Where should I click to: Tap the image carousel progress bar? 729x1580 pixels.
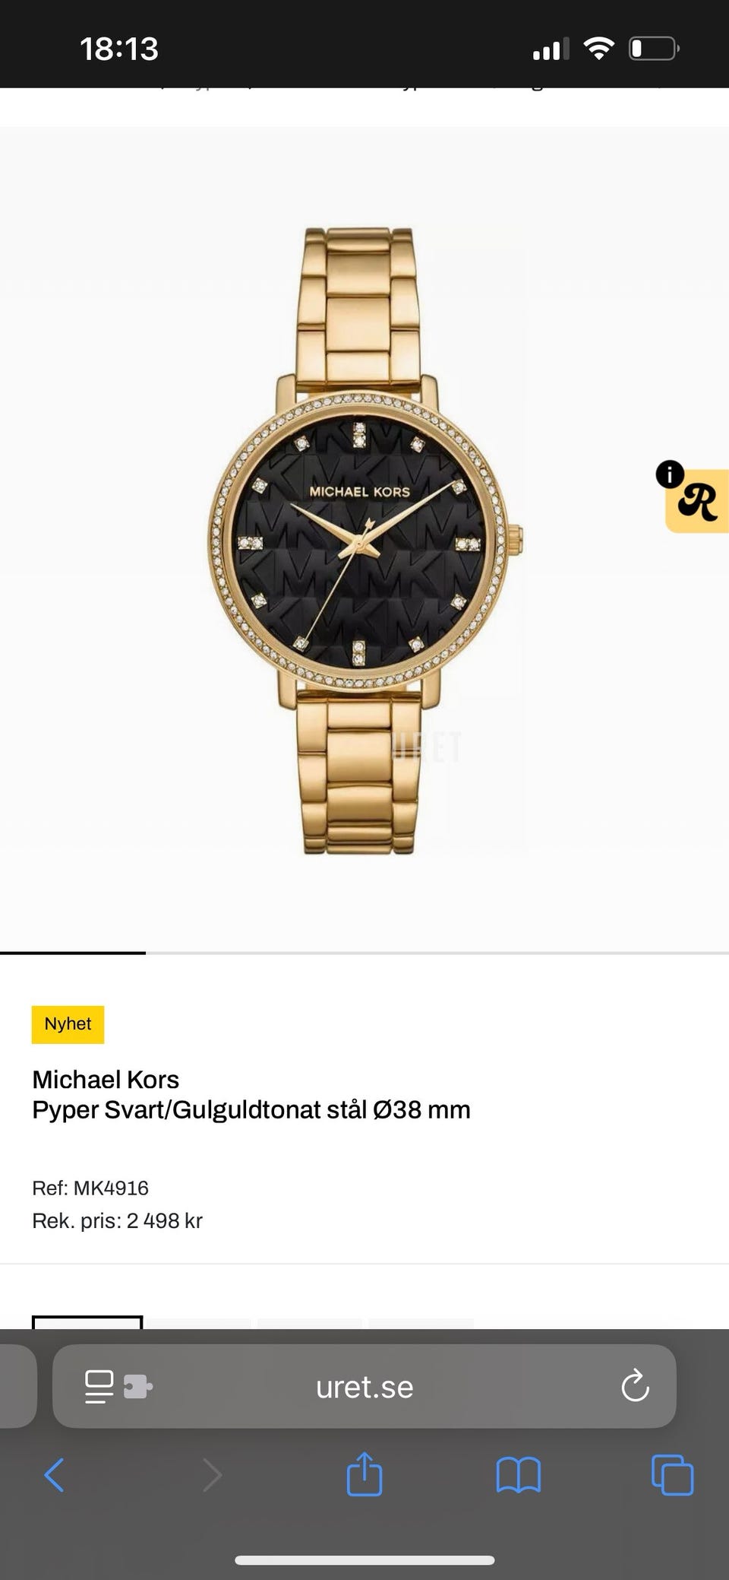(364, 953)
